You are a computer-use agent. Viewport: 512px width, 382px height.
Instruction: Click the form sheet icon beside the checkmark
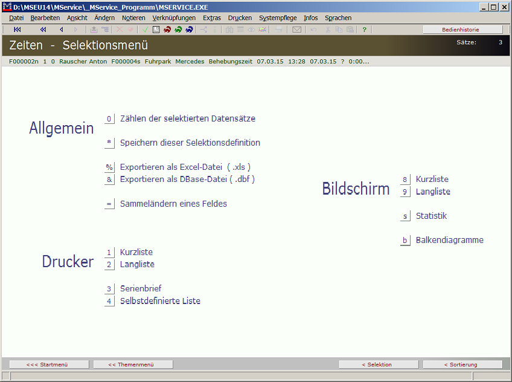coord(156,29)
